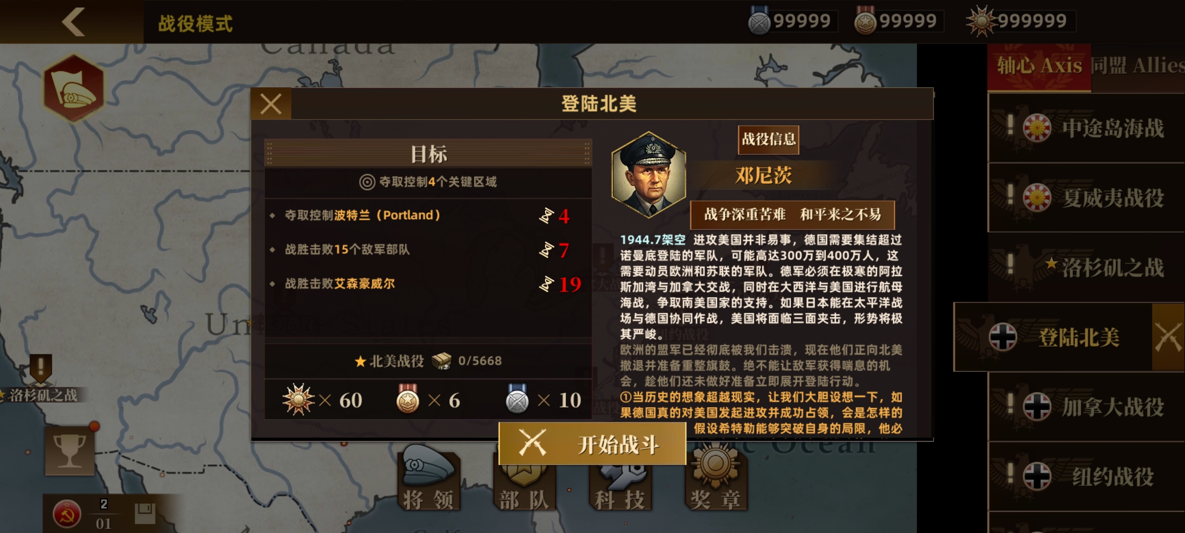The image size is (1185, 533).
Task: Open the general cap hexagon badge
Action: coord(74,88)
